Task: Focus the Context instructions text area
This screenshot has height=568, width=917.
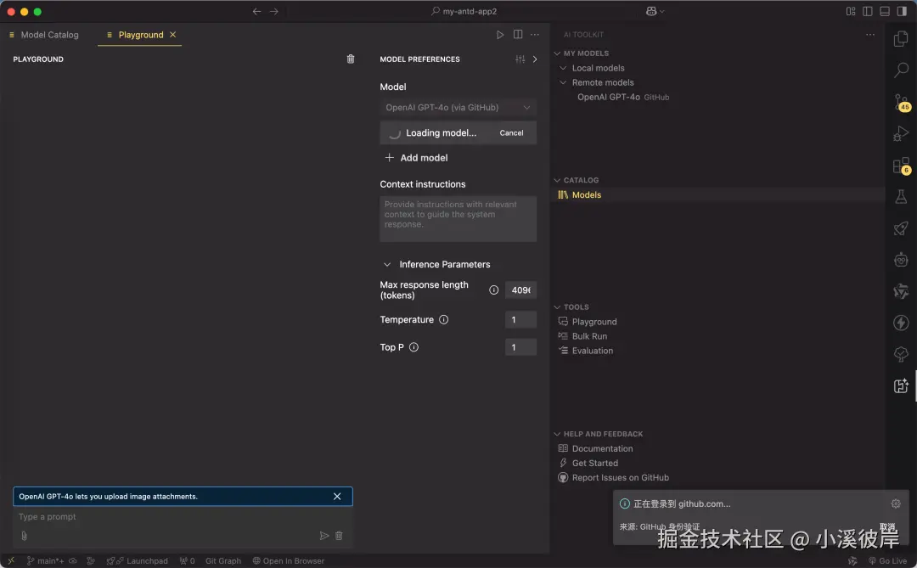Action: coord(458,219)
